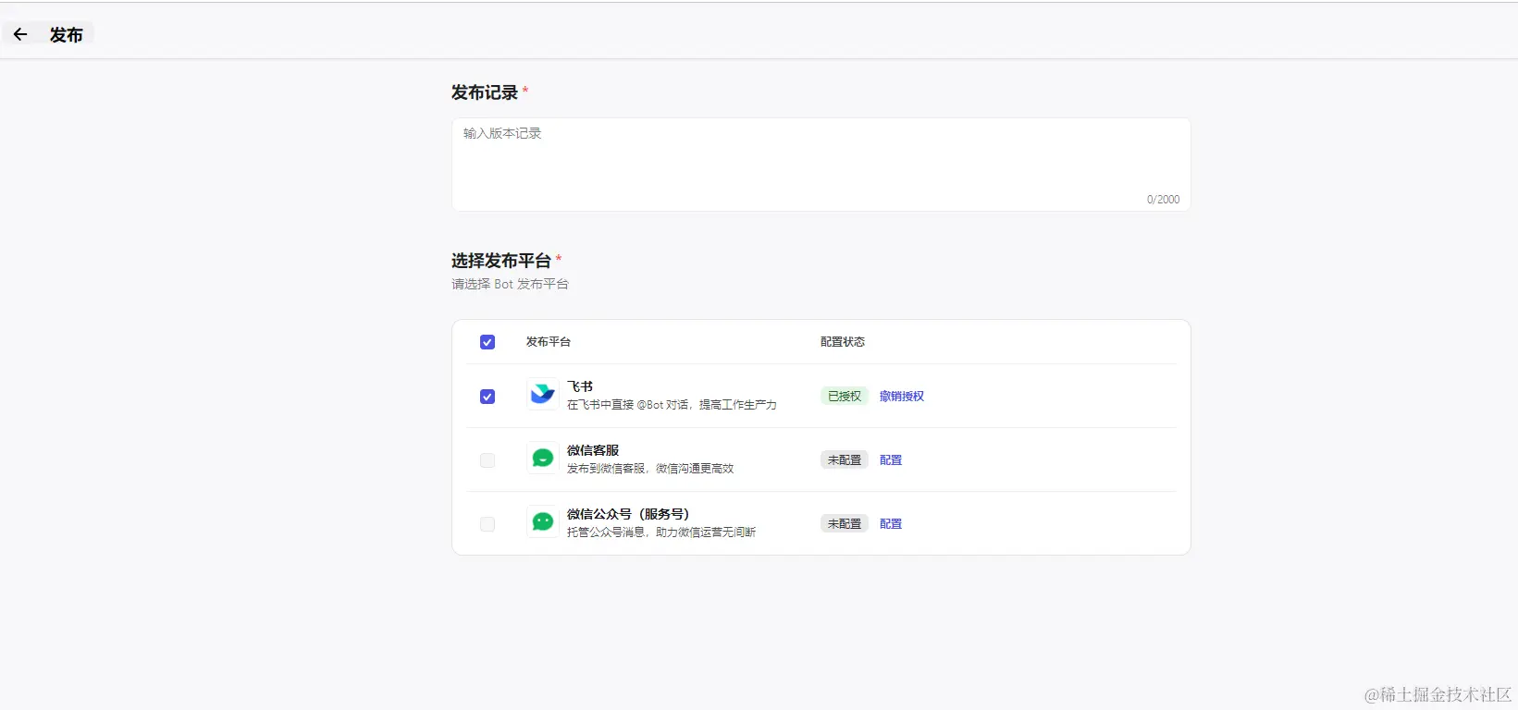Click the 发布记录 section heading
Viewport: 1518px width, 710px height.
(485, 92)
